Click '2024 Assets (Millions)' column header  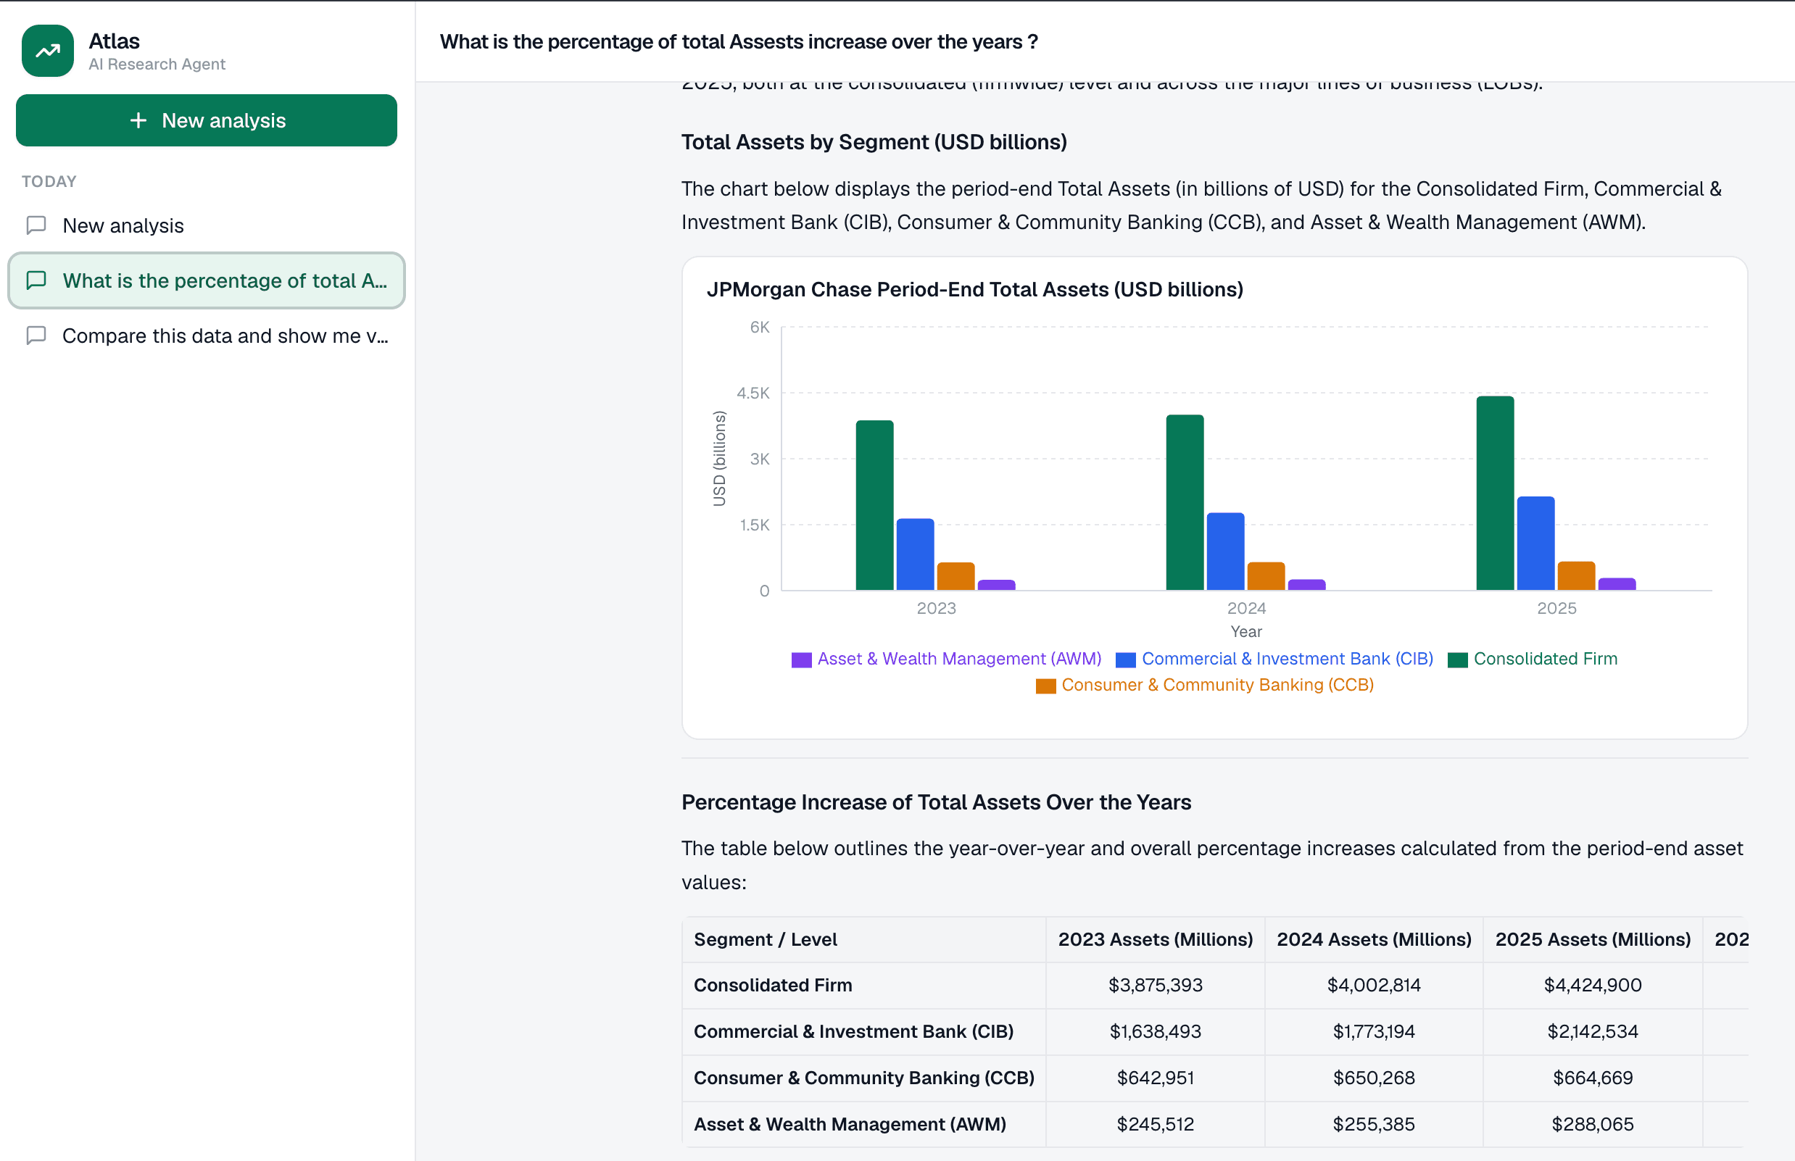[x=1373, y=939]
